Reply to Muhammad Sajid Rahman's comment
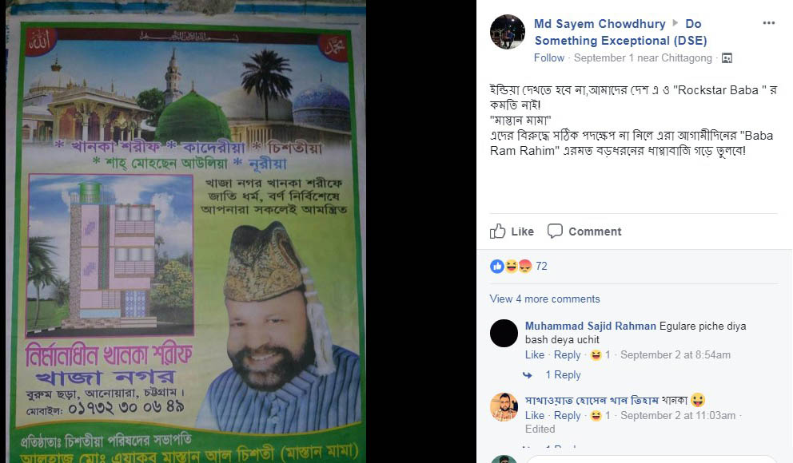Image resolution: width=793 pixels, height=463 pixels. 567,355
